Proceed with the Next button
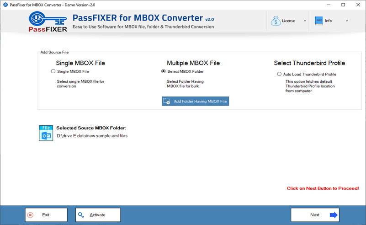 [x=315, y=215]
